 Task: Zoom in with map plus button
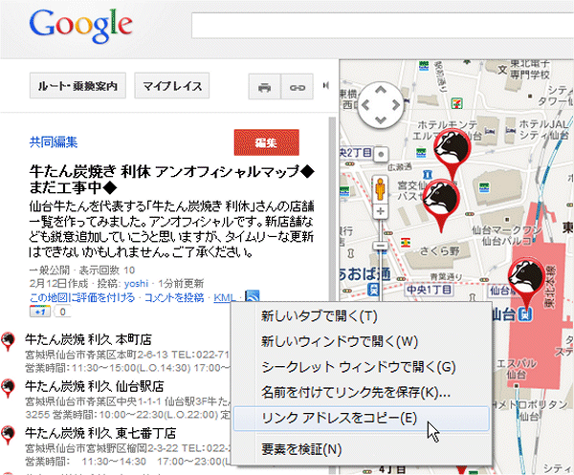pos(381,211)
